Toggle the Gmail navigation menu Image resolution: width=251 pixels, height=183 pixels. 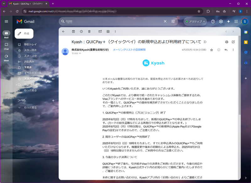tap(6, 21)
